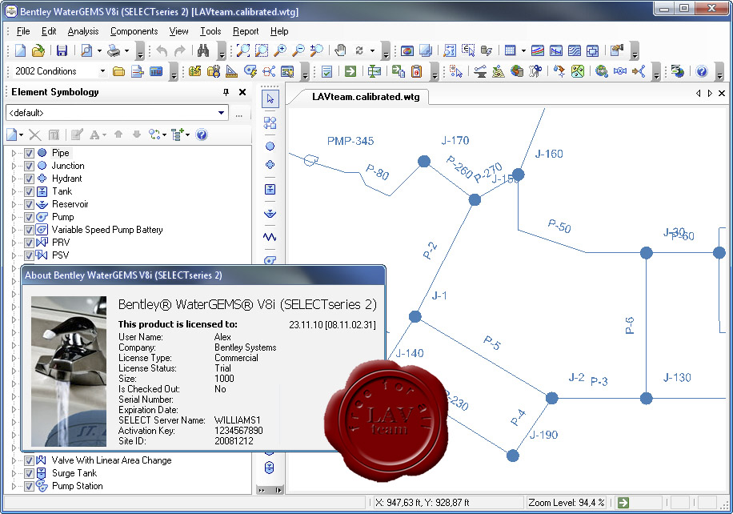
Task: Open the Analysis menu
Action: click(x=83, y=31)
